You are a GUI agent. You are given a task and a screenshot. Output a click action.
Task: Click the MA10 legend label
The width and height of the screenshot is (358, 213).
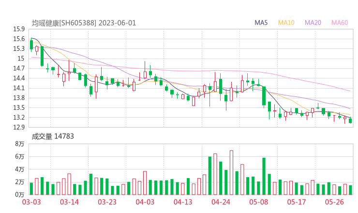click(x=286, y=23)
